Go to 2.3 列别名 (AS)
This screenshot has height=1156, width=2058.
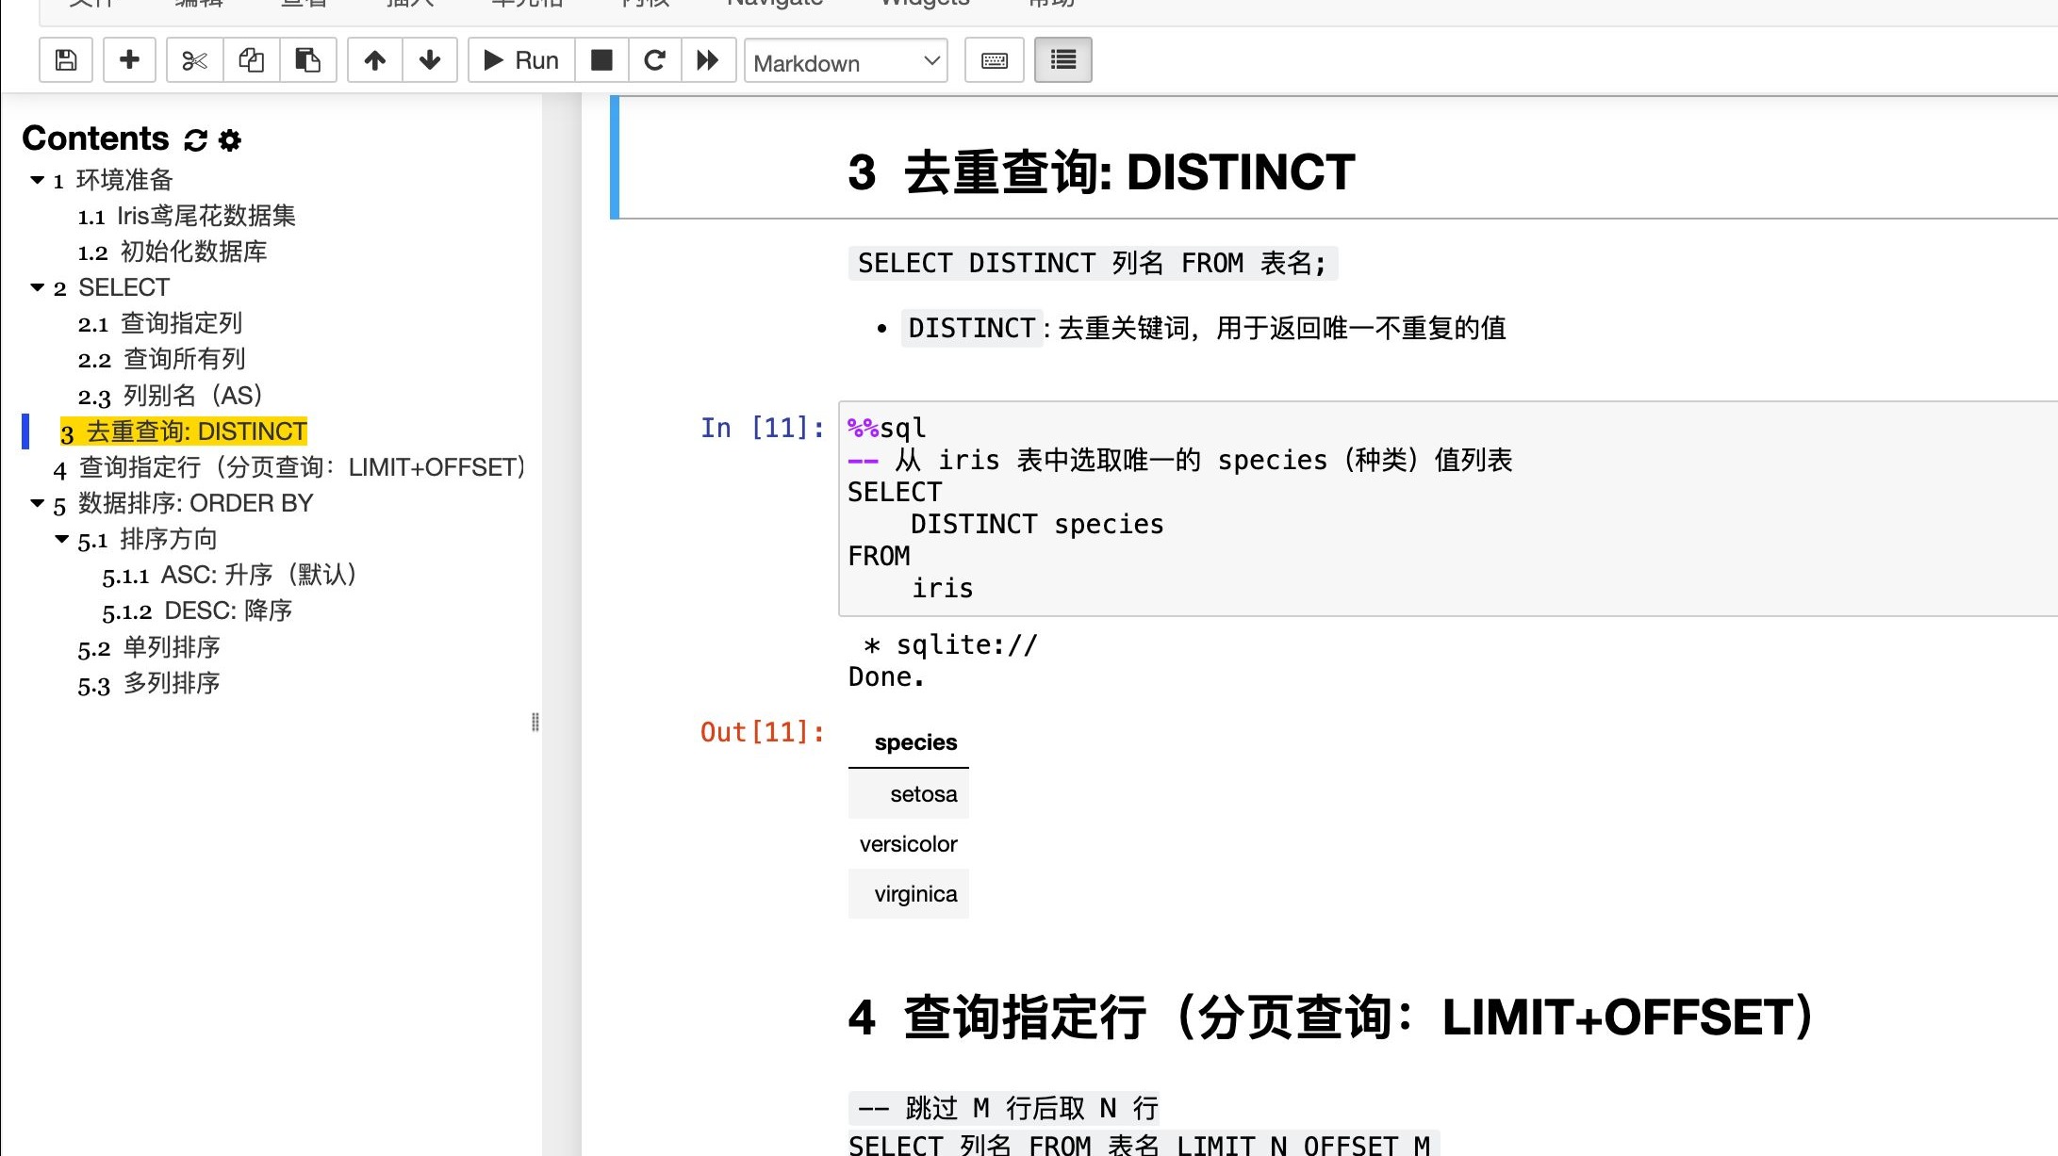[x=171, y=396]
